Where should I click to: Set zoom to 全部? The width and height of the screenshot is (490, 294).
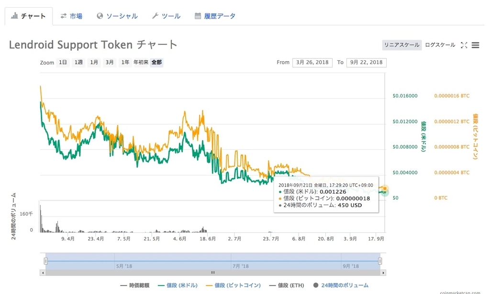coord(156,63)
